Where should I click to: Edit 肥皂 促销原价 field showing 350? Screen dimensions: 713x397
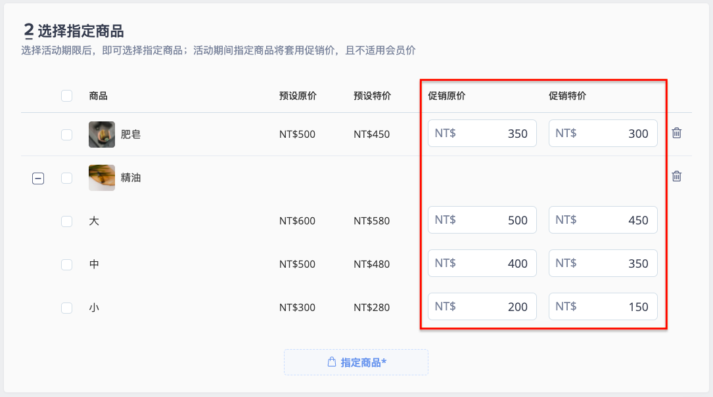point(482,133)
